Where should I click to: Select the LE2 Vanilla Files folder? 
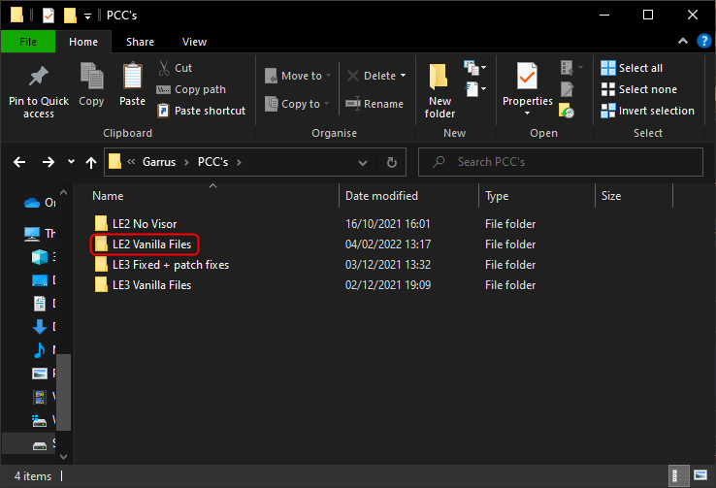point(145,244)
